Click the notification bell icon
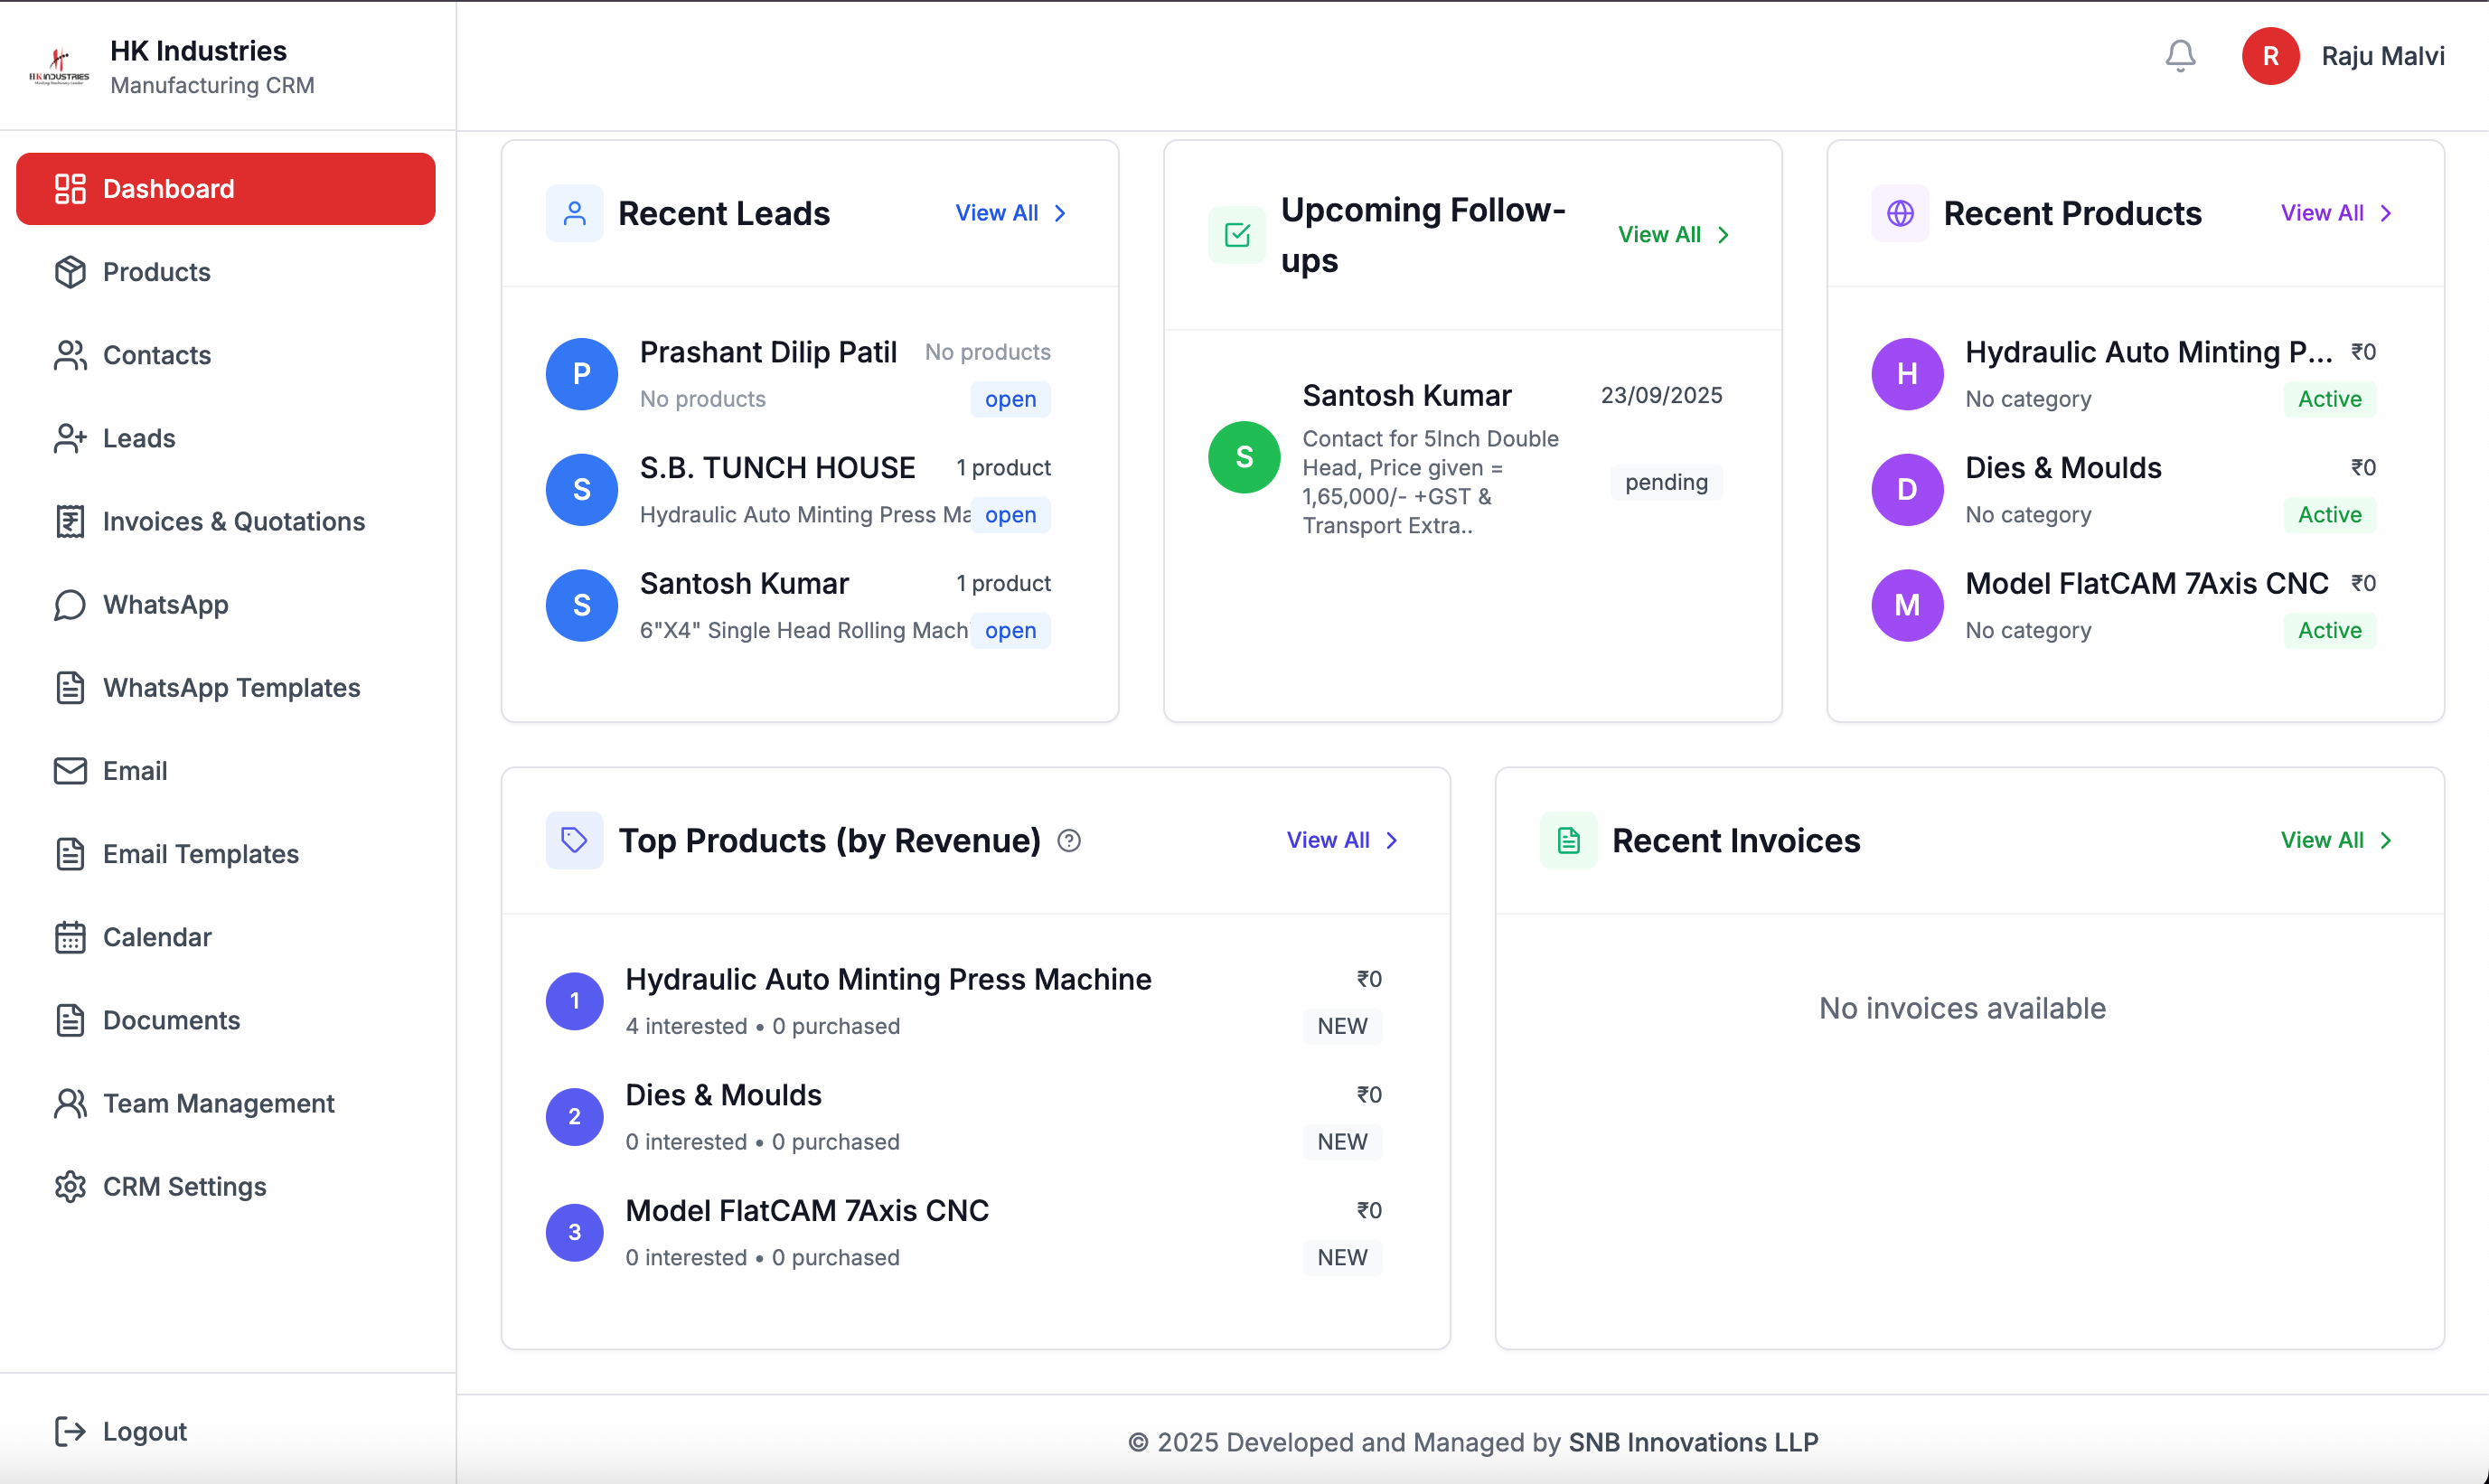 (2180, 56)
